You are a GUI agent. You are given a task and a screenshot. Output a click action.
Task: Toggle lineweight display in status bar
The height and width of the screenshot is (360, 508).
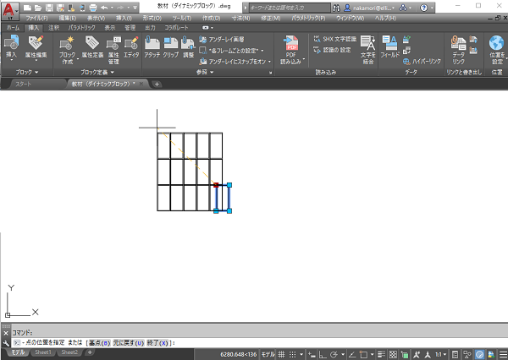coord(381,354)
